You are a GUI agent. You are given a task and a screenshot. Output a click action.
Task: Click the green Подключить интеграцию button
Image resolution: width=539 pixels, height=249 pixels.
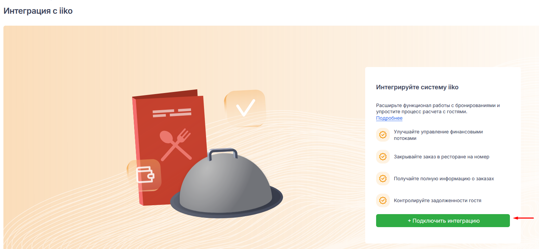pos(443,221)
